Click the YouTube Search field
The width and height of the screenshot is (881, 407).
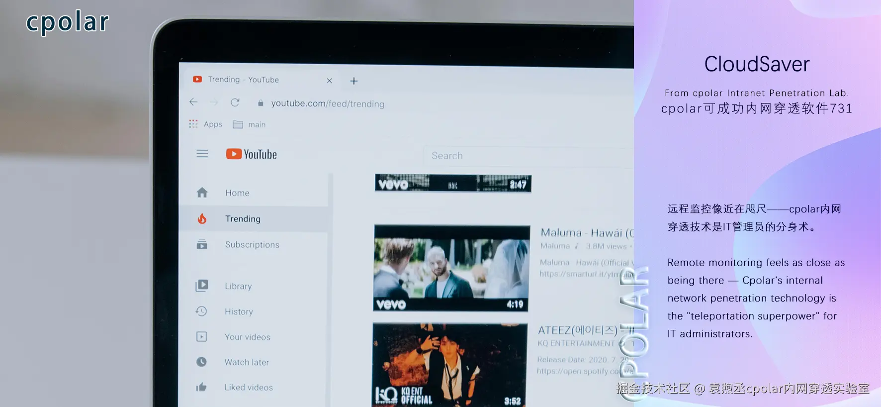[529, 156]
